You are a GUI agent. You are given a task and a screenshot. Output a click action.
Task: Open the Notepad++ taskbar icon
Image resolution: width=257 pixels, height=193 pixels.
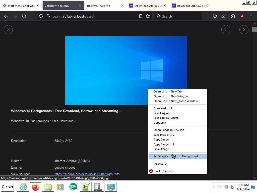coord(86,187)
